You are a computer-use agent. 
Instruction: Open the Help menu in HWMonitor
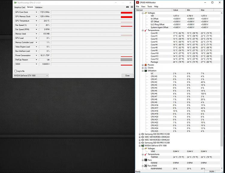[x=156, y=7]
